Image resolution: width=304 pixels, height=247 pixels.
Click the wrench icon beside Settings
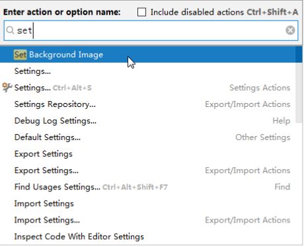(x=7, y=87)
